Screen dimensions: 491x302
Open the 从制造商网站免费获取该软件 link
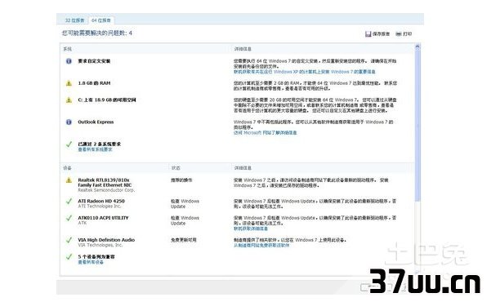(261, 246)
